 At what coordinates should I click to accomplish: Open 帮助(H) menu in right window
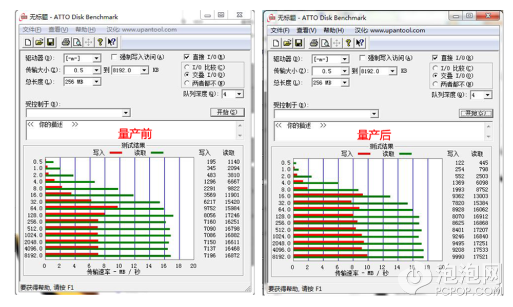(x=334, y=30)
